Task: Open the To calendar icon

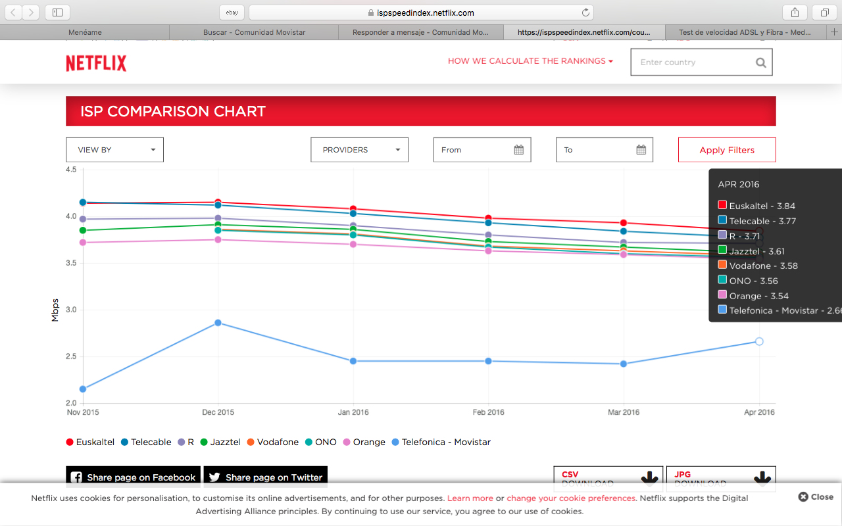Action: click(x=641, y=150)
